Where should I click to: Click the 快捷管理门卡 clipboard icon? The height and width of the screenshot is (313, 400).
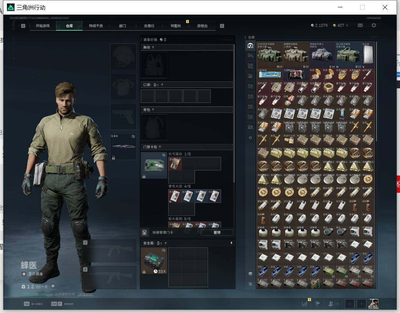pyautogui.click(x=144, y=232)
